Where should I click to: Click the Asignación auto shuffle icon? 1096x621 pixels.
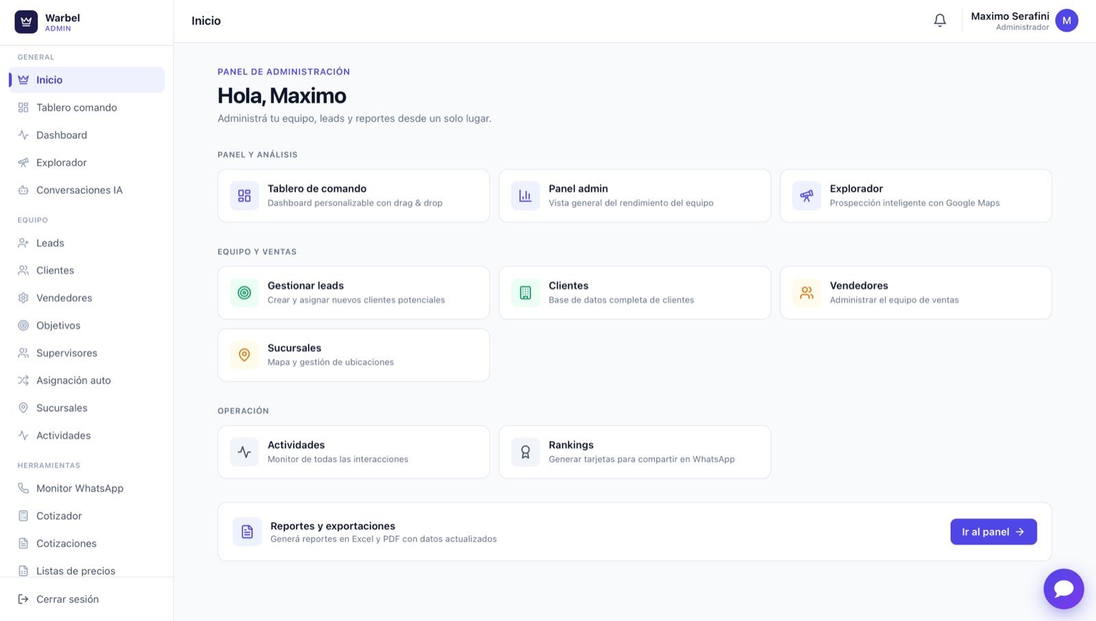coord(23,380)
